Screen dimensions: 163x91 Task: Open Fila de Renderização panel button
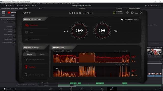coord(151,6)
